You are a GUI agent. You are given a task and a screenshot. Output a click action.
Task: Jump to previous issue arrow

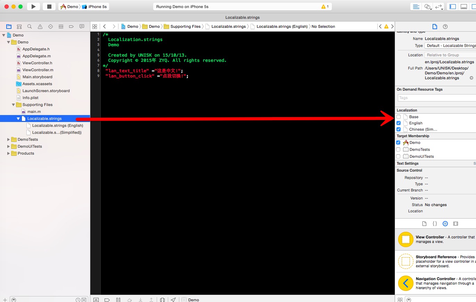click(x=380, y=26)
